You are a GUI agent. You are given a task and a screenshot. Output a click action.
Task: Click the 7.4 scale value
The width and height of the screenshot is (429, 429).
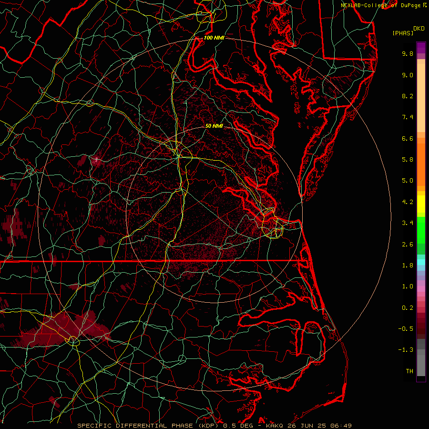[408, 117]
